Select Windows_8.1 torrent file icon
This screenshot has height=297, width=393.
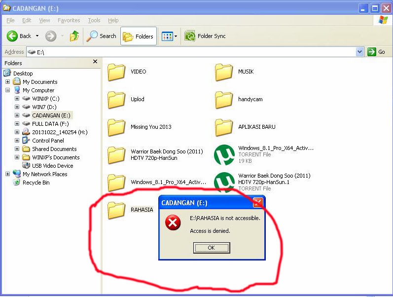pyautogui.click(x=224, y=155)
